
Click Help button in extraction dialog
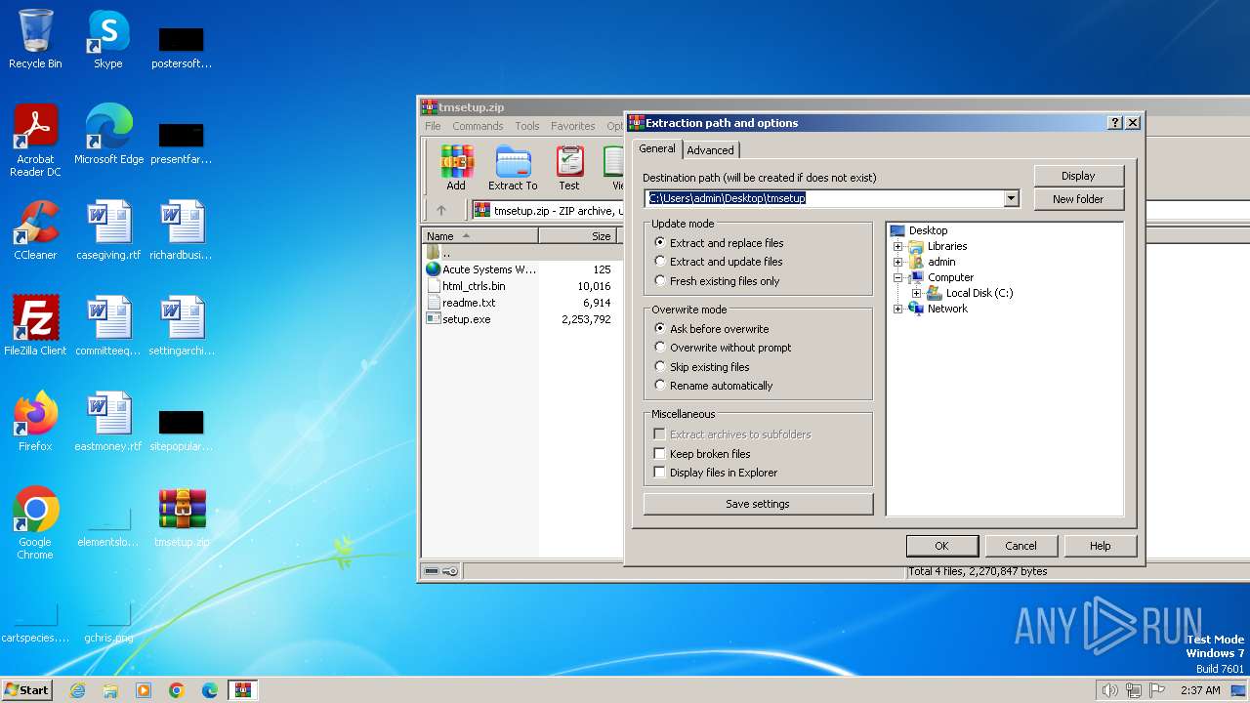[1100, 546]
